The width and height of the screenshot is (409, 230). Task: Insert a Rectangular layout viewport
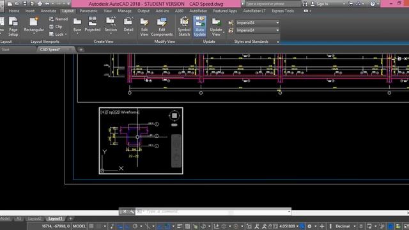[34, 25]
